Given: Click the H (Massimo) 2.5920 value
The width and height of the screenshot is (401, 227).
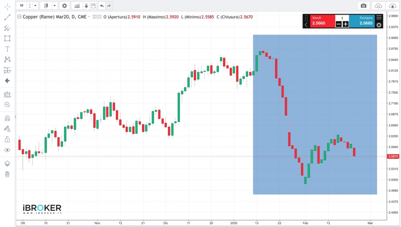Looking at the screenshot, I should [x=172, y=17].
